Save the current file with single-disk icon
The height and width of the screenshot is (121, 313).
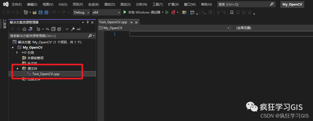[x=41, y=12]
